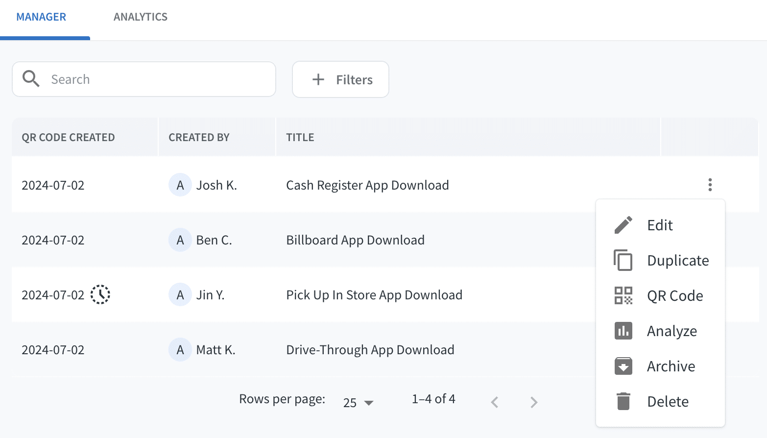Select the Archive box icon
This screenshot has width=767, height=438.
pos(623,366)
